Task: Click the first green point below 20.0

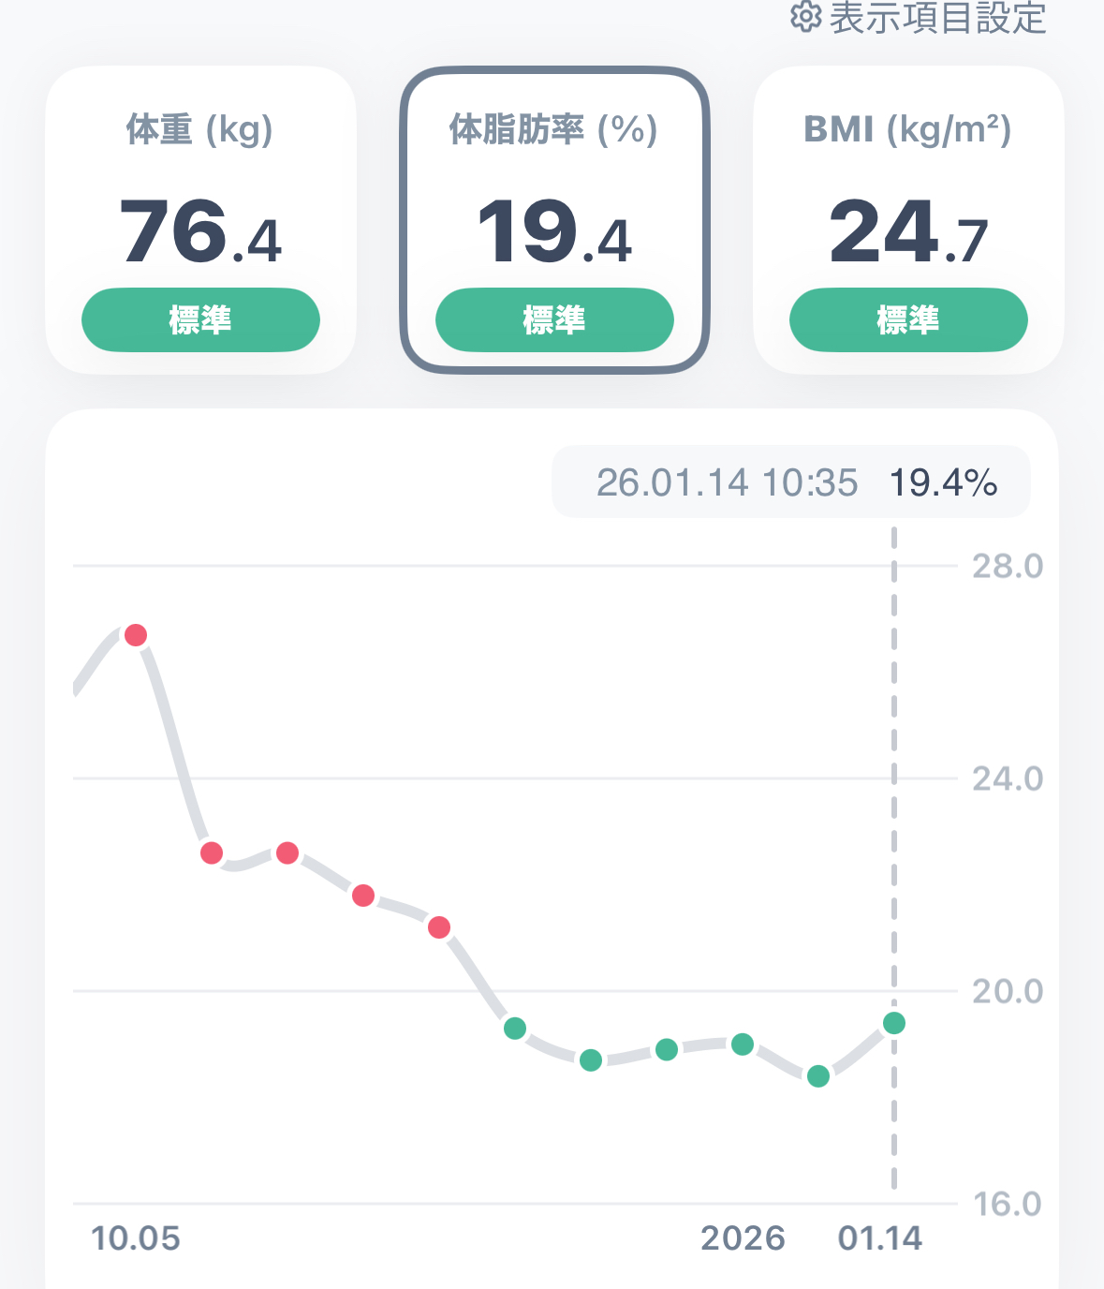Action: click(x=515, y=1029)
